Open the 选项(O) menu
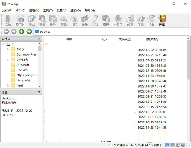This screenshot has height=148, width=191. pos(75,11)
